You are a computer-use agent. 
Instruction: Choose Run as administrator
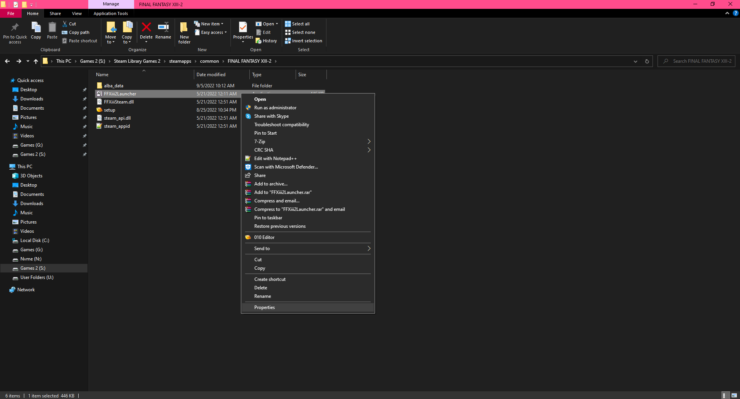tap(308, 108)
